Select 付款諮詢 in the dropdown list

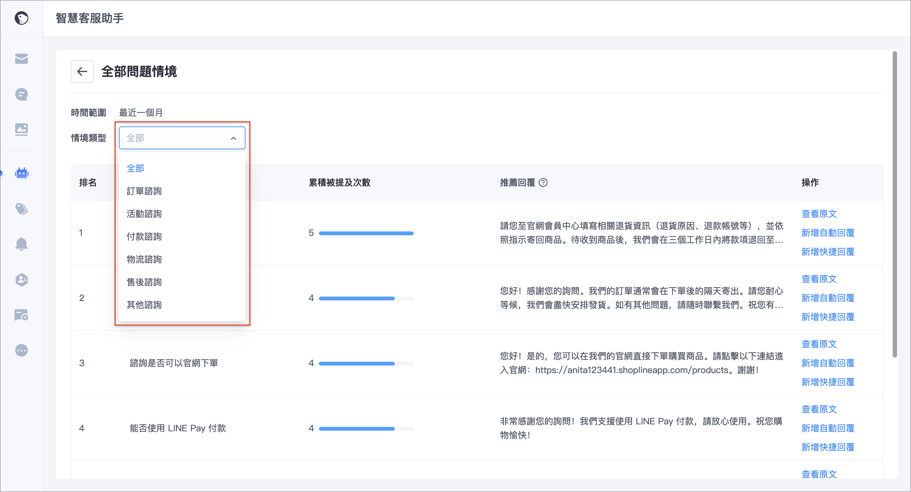[x=182, y=237]
